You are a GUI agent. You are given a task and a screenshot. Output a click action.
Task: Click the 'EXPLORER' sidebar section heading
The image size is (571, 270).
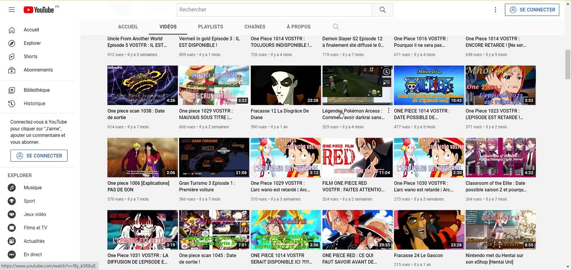pos(20,175)
